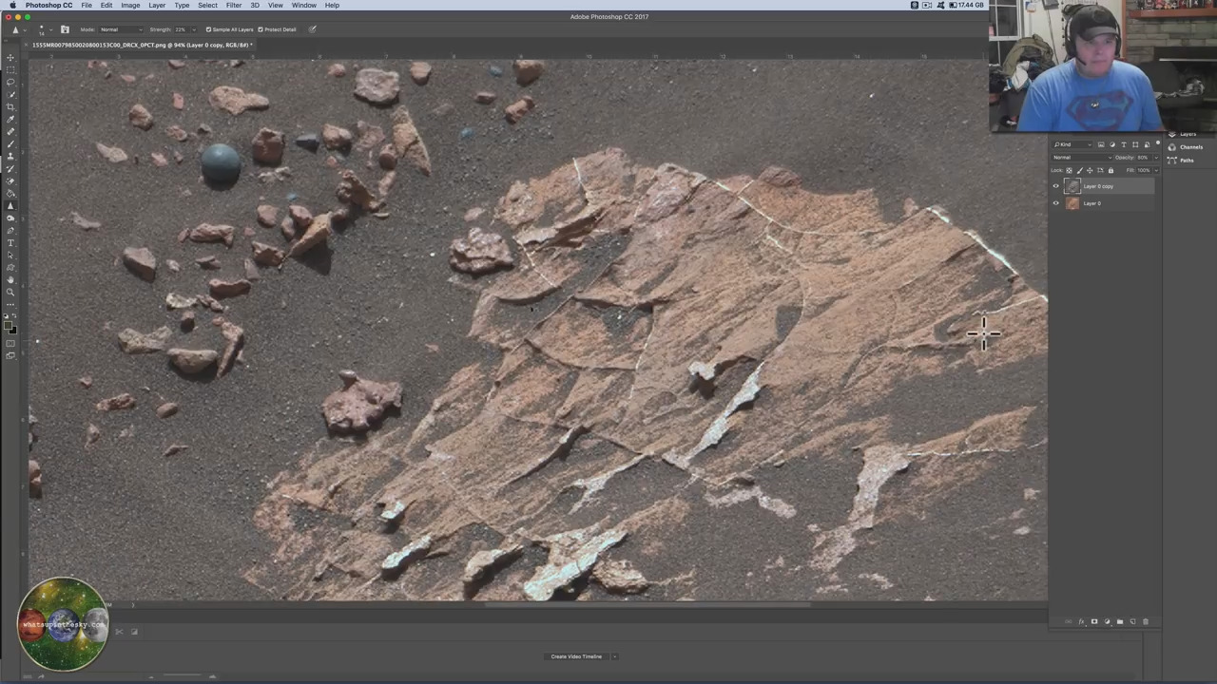Screen dimensions: 1217x684
Task: Open the Channels panel
Action: point(1190,147)
